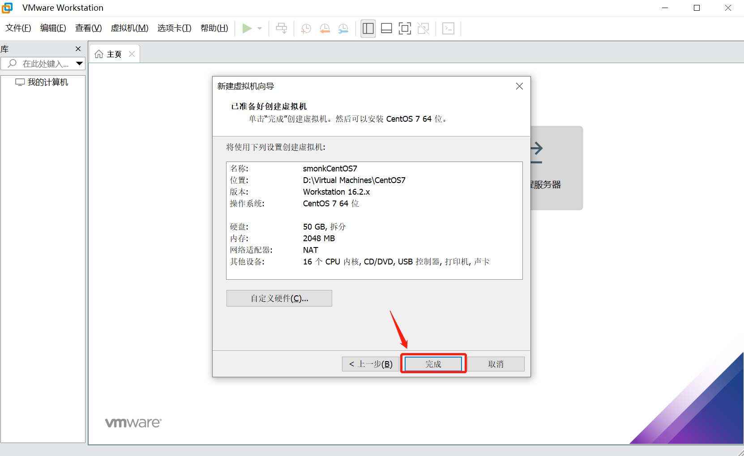Close the 库 sidebar panel
This screenshot has height=456, width=744.
[78, 49]
